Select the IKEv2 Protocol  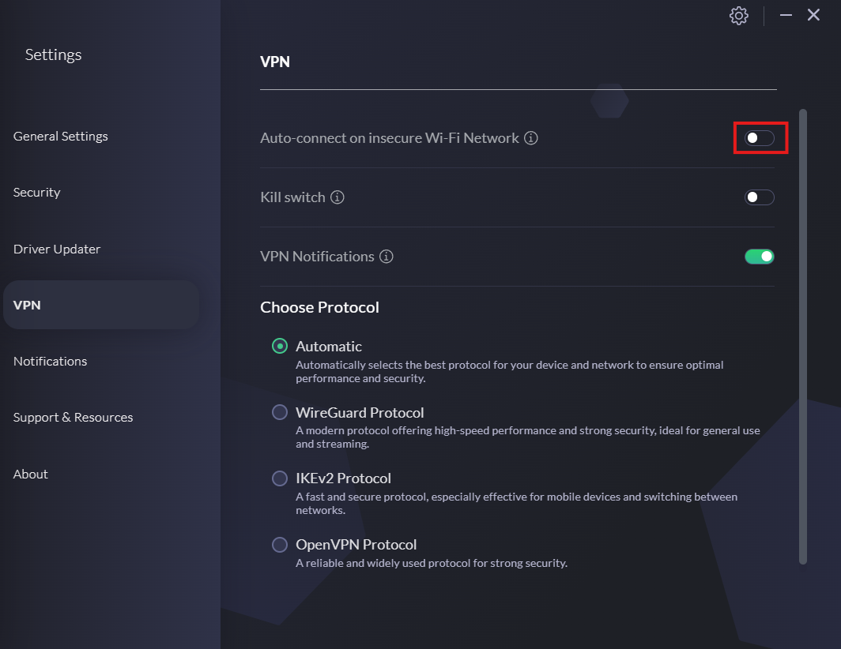click(x=280, y=478)
